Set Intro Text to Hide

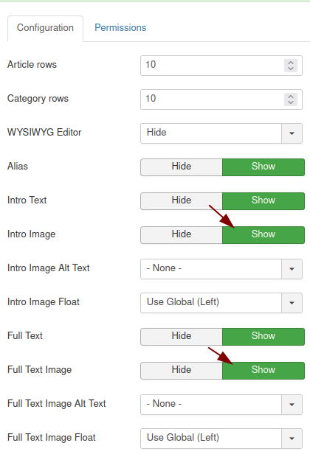pyautogui.click(x=182, y=201)
